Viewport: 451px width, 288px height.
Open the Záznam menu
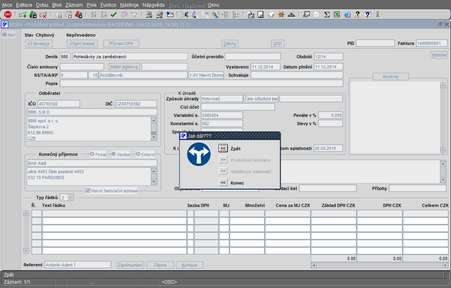pyautogui.click(x=74, y=5)
